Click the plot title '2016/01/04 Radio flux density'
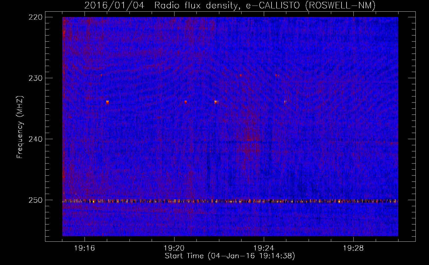 pyautogui.click(x=230, y=5)
